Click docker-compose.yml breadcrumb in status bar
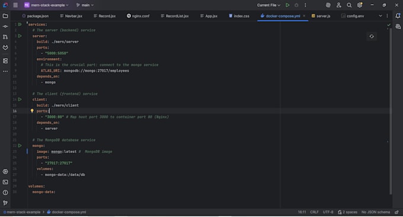Screen dimensions: 403x217 click(x=66, y=212)
